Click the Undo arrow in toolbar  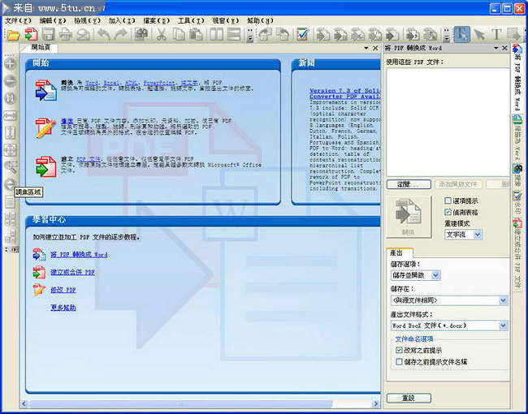click(x=103, y=35)
